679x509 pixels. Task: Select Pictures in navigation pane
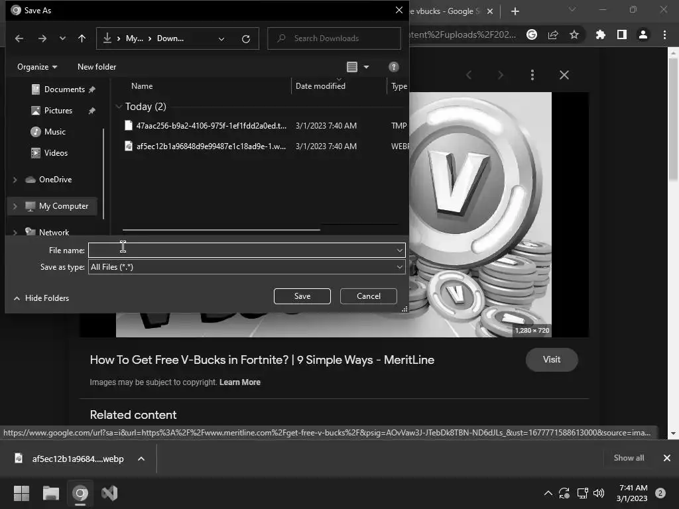pos(58,111)
